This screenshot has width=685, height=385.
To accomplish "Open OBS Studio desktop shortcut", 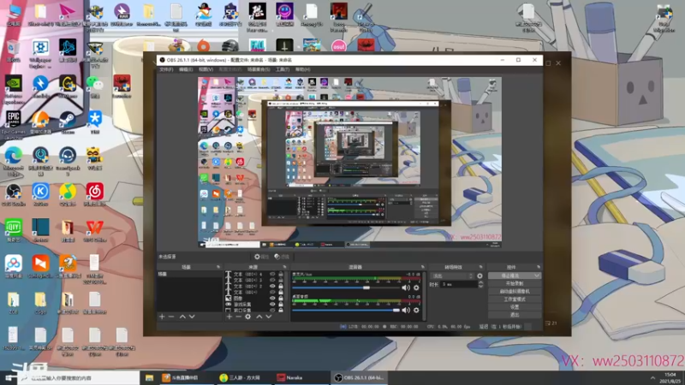I will (x=13, y=195).
